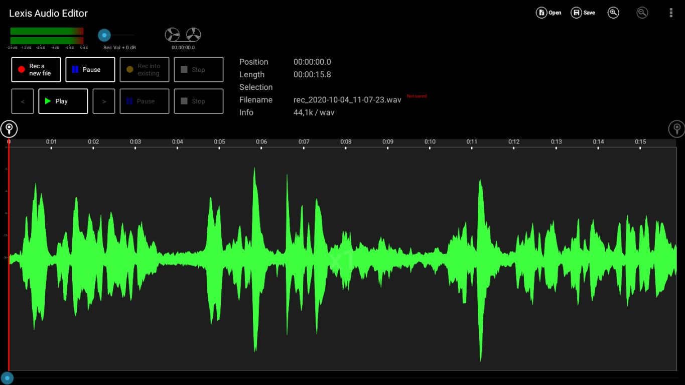This screenshot has height=385, width=685.
Task: Click the bottom-row Pause button beside the > button
Action: coord(145,101)
